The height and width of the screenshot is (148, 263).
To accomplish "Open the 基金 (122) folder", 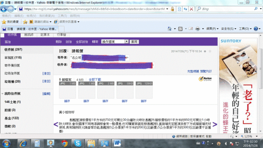I will (x=12, y=118).
